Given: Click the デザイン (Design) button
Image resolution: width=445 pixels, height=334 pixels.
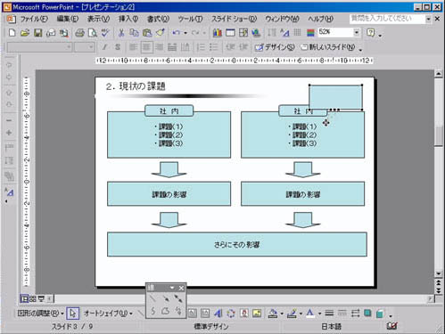Looking at the screenshot, I should click(275, 47).
